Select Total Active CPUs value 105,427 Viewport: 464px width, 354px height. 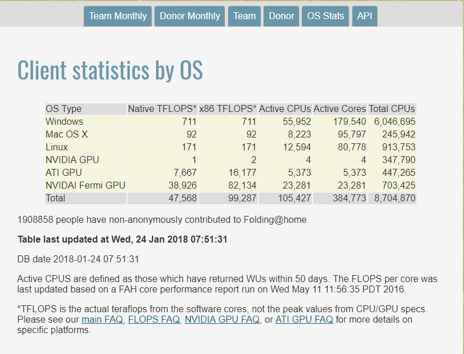pos(295,198)
